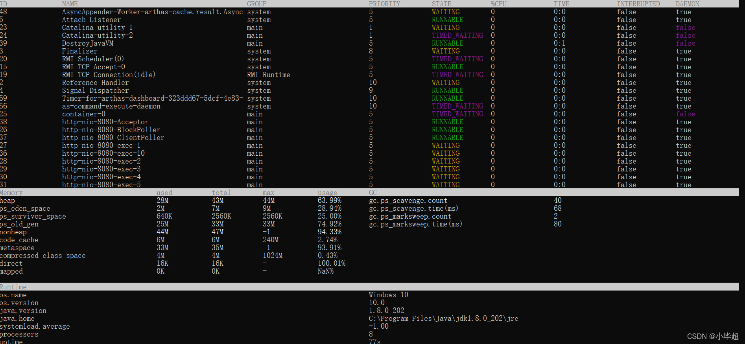The image size is (745, 344).
Task: Select 'RMI Scheduler(0)' thread name
Action: tap(93, 59)
